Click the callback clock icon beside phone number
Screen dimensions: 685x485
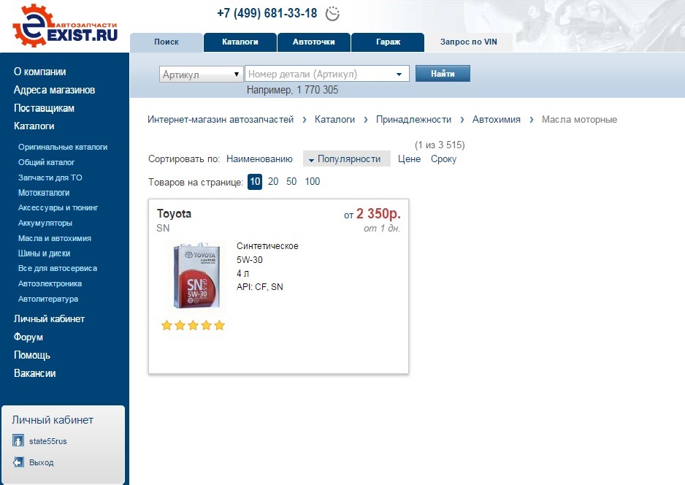tap(332, 14)
